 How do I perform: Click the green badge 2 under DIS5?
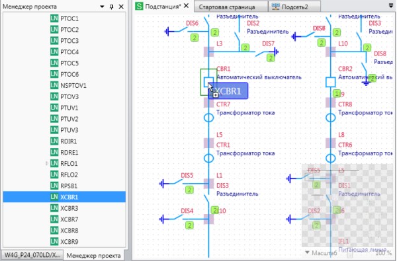tap(189, 190)
